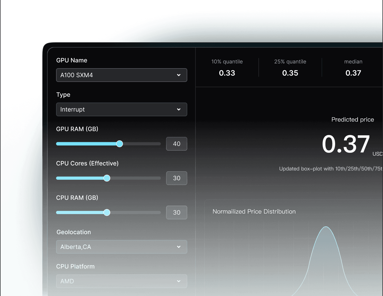Click the Normailized Price Distribution title
Image resolution: width=383 pixels, height=296 pixels.
click(x=254, y=211)
